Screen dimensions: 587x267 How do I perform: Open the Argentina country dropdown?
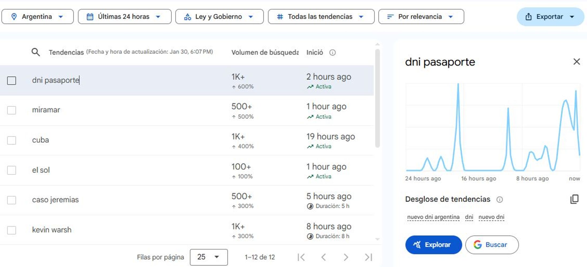pos(37,17)
